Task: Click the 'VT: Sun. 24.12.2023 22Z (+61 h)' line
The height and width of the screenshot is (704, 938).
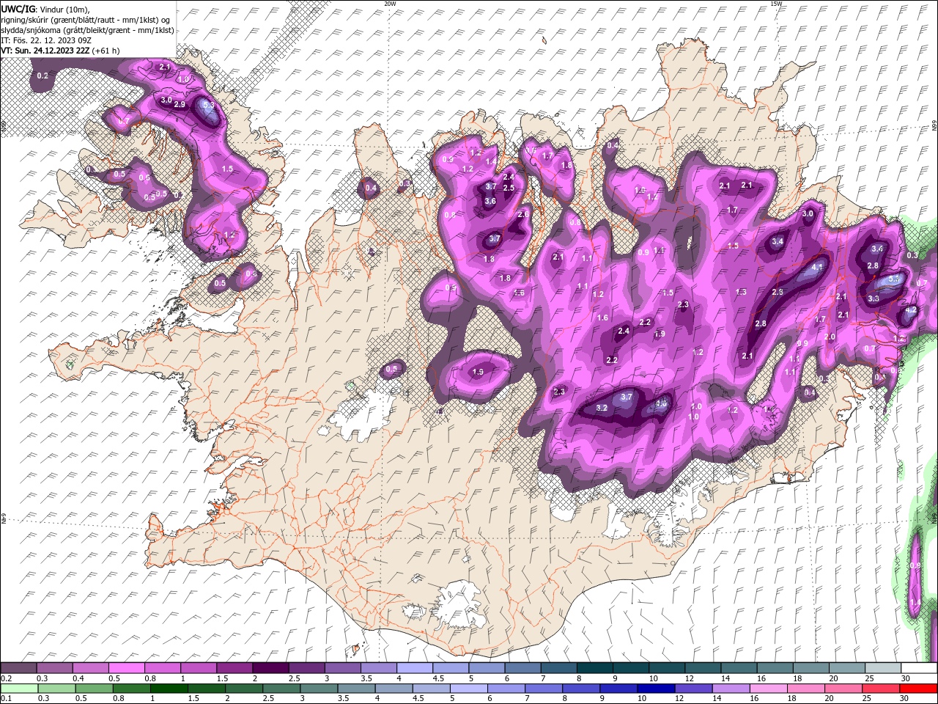Action: tap(60, 51)
